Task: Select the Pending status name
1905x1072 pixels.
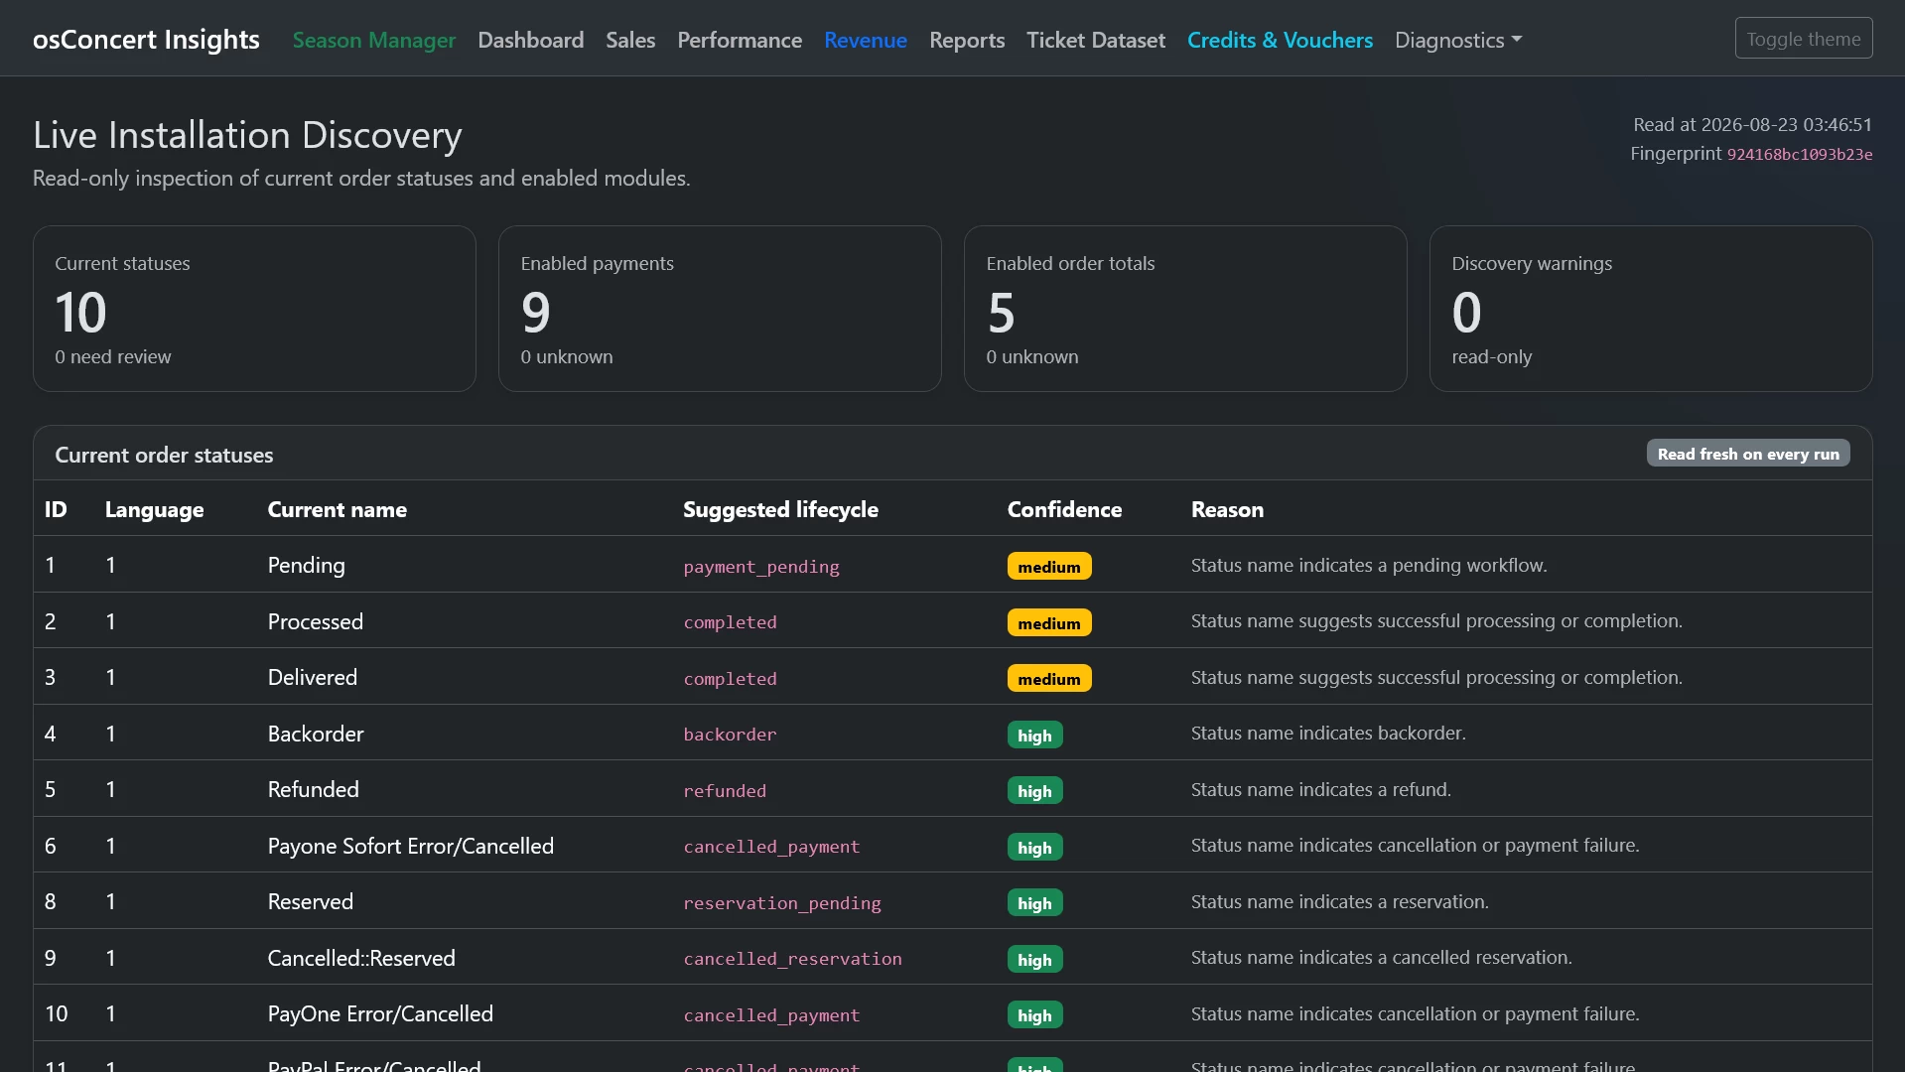Action: (306, 565)
